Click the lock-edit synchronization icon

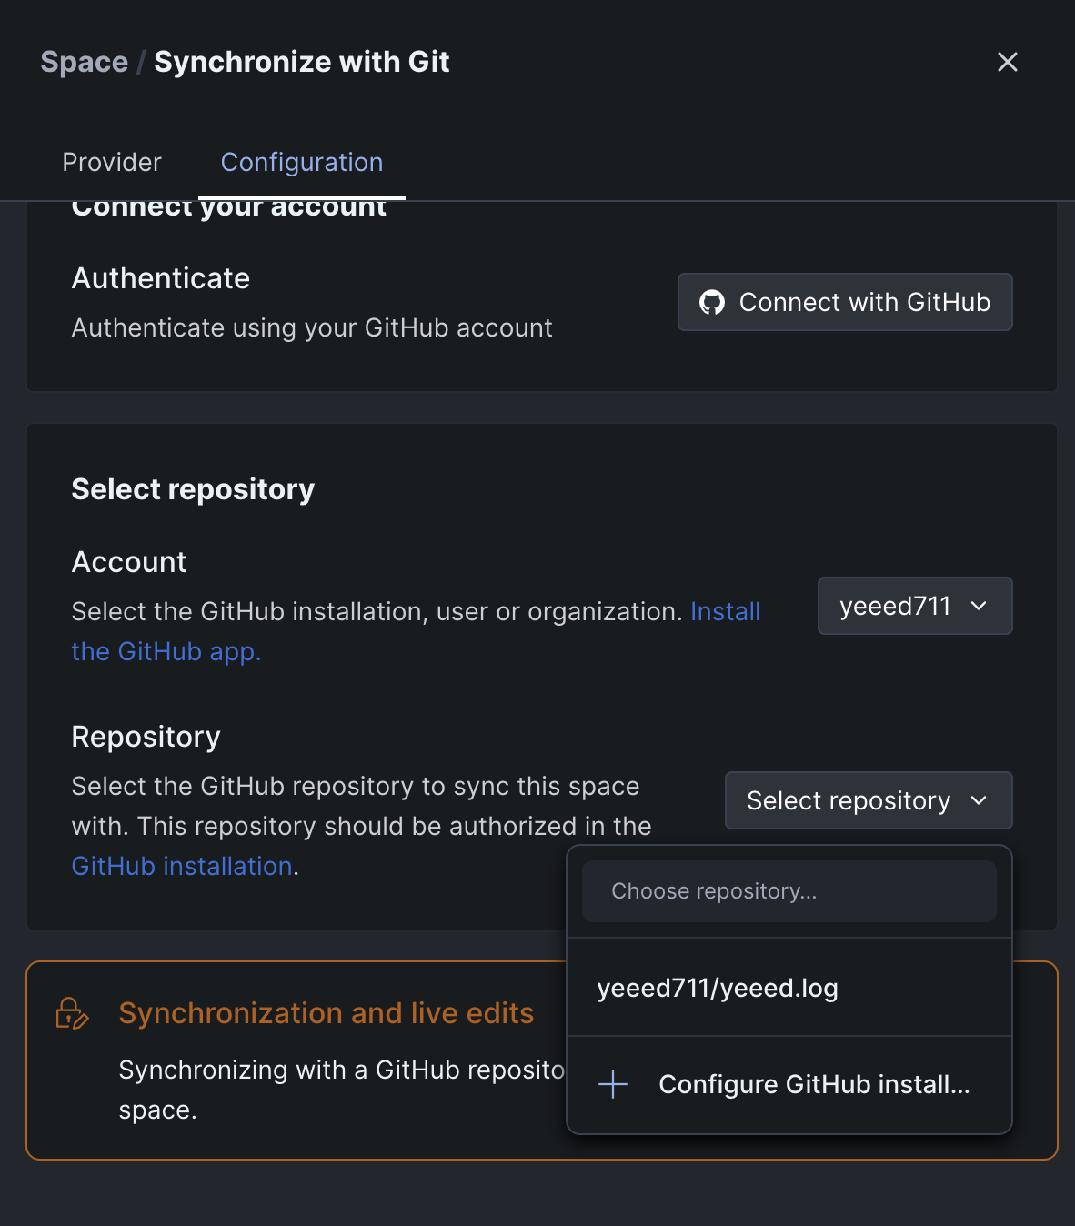tap(72, 1013)
